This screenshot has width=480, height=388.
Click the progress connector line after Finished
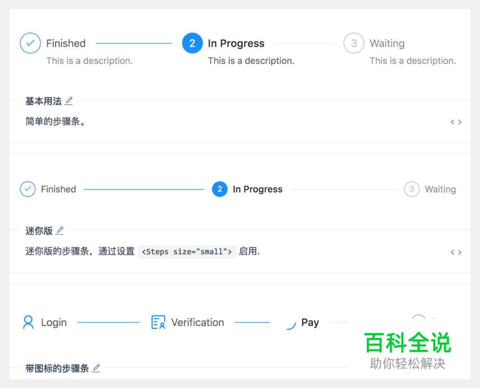coord(133,43)
